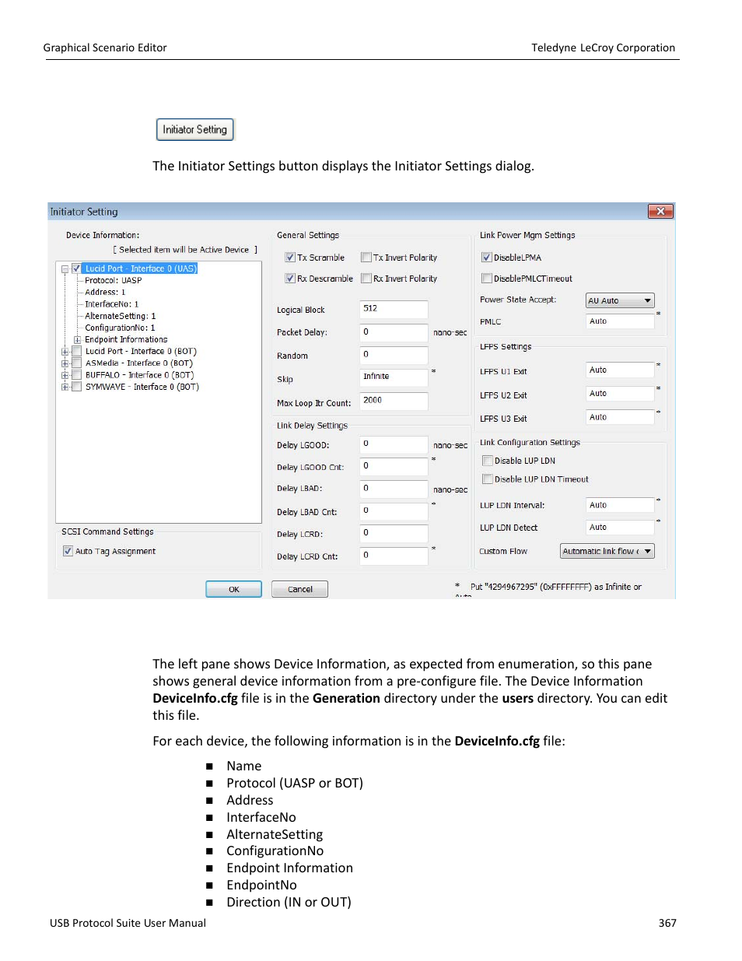Select the Protocol: UASP tree row

tap(114, 280)
